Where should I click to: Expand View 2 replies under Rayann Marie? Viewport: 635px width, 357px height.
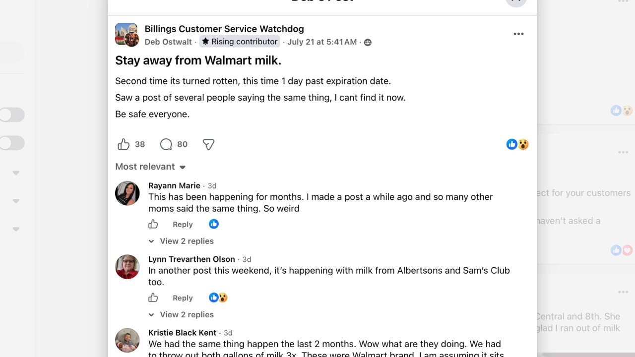click(182, 241)
